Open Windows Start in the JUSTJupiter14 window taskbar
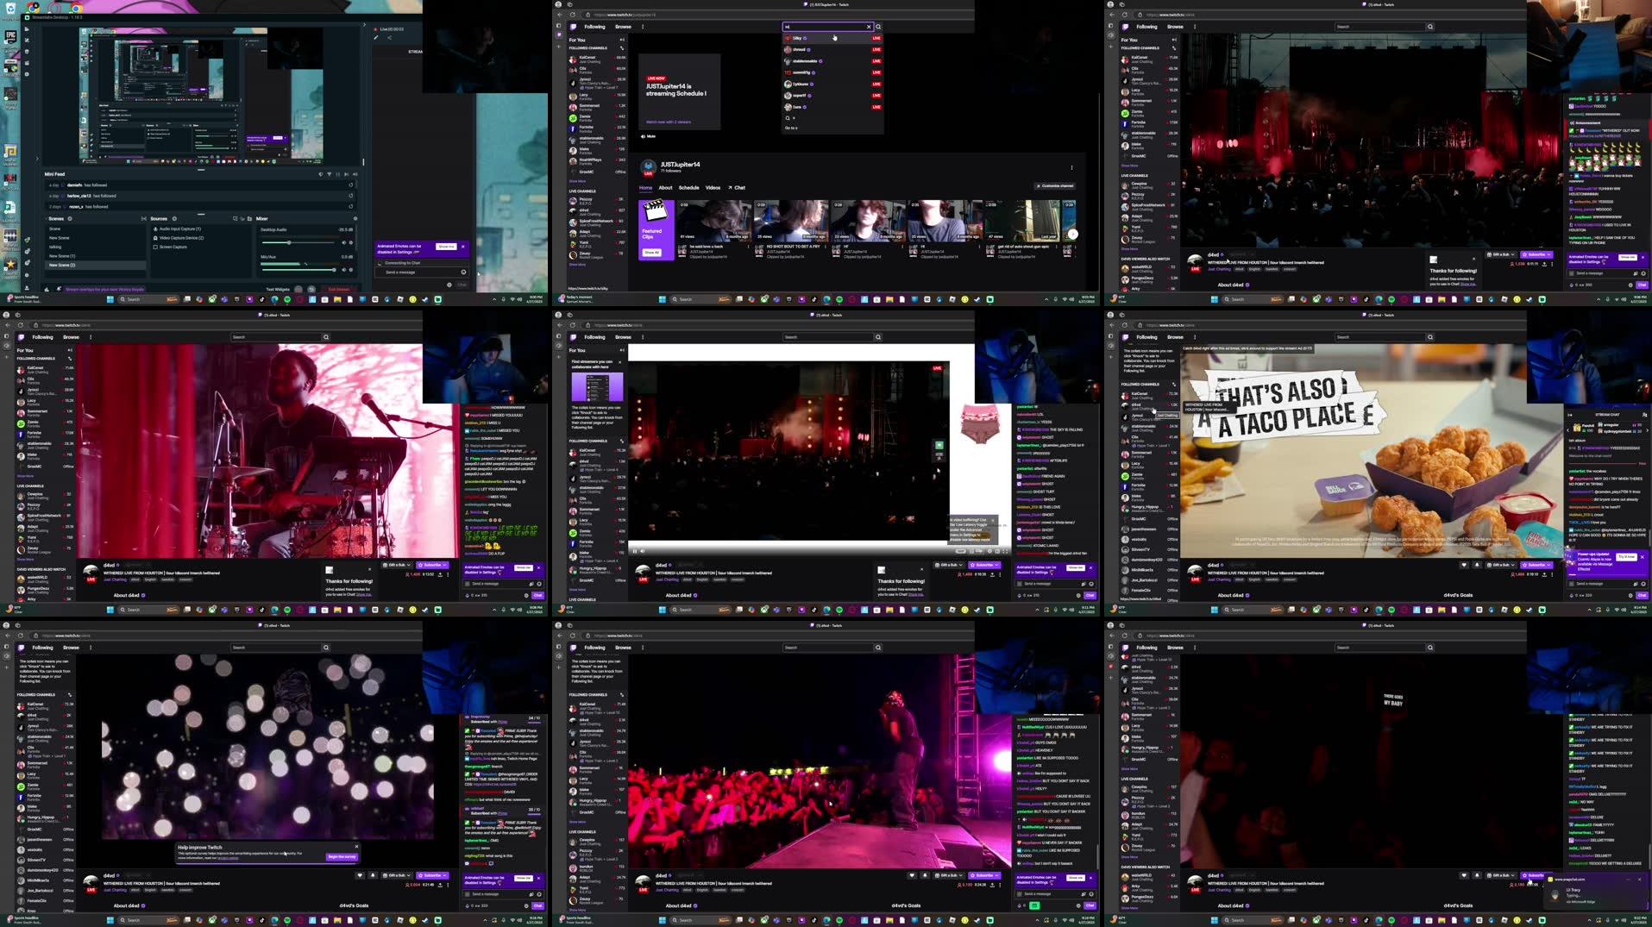The image size is (1652, 927). [663, 299]
